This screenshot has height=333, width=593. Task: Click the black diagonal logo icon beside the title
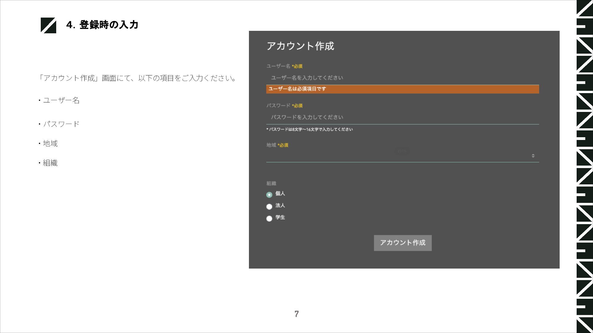tap(48, 25)
